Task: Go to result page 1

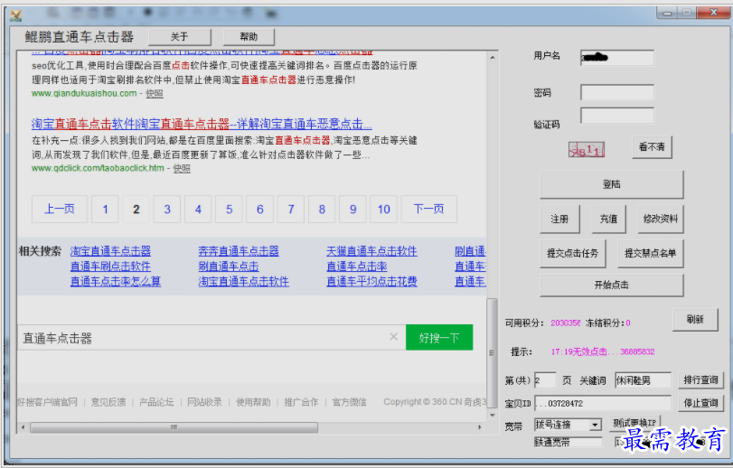Action: coord(105,210)
